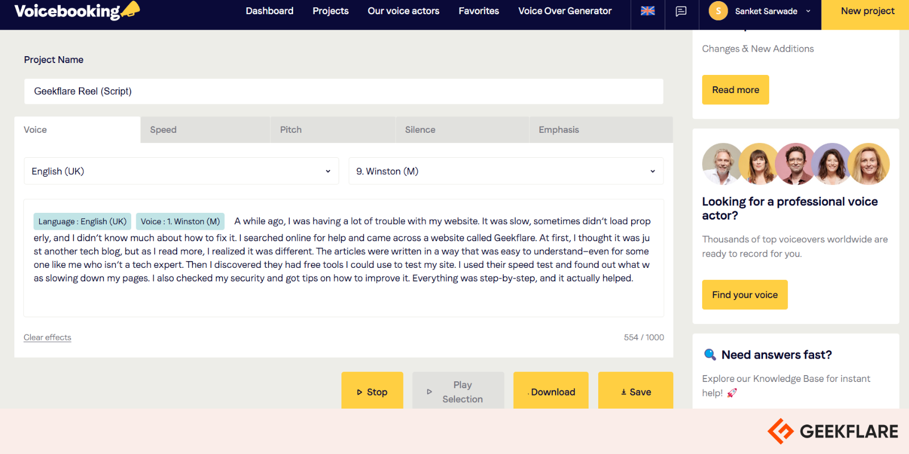Click the 554 / 1000 character counter
The image size is (909, 454).
coord(644,337)
